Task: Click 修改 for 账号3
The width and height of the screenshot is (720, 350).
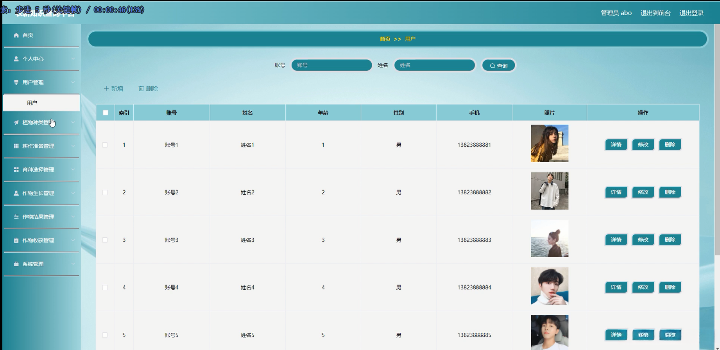Action: tap(643, 240)
